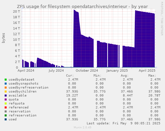Select the usedbychildren legend label
Viewport: 165px width, 131px height.
click(x=23, y=92)
